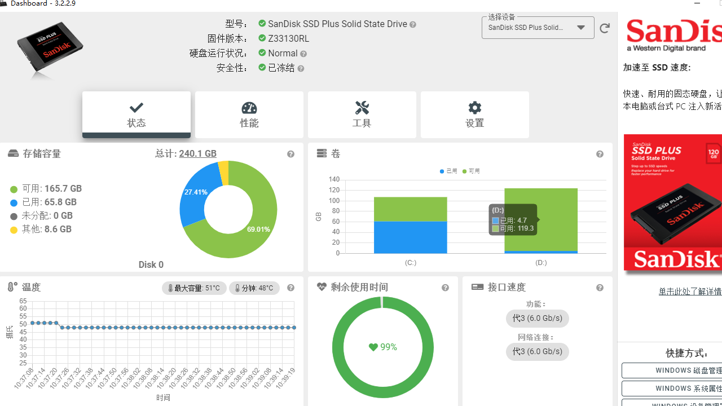Click help icon next to 已冻结
This screenshot has height=406, width=722.
coord(301,69)
